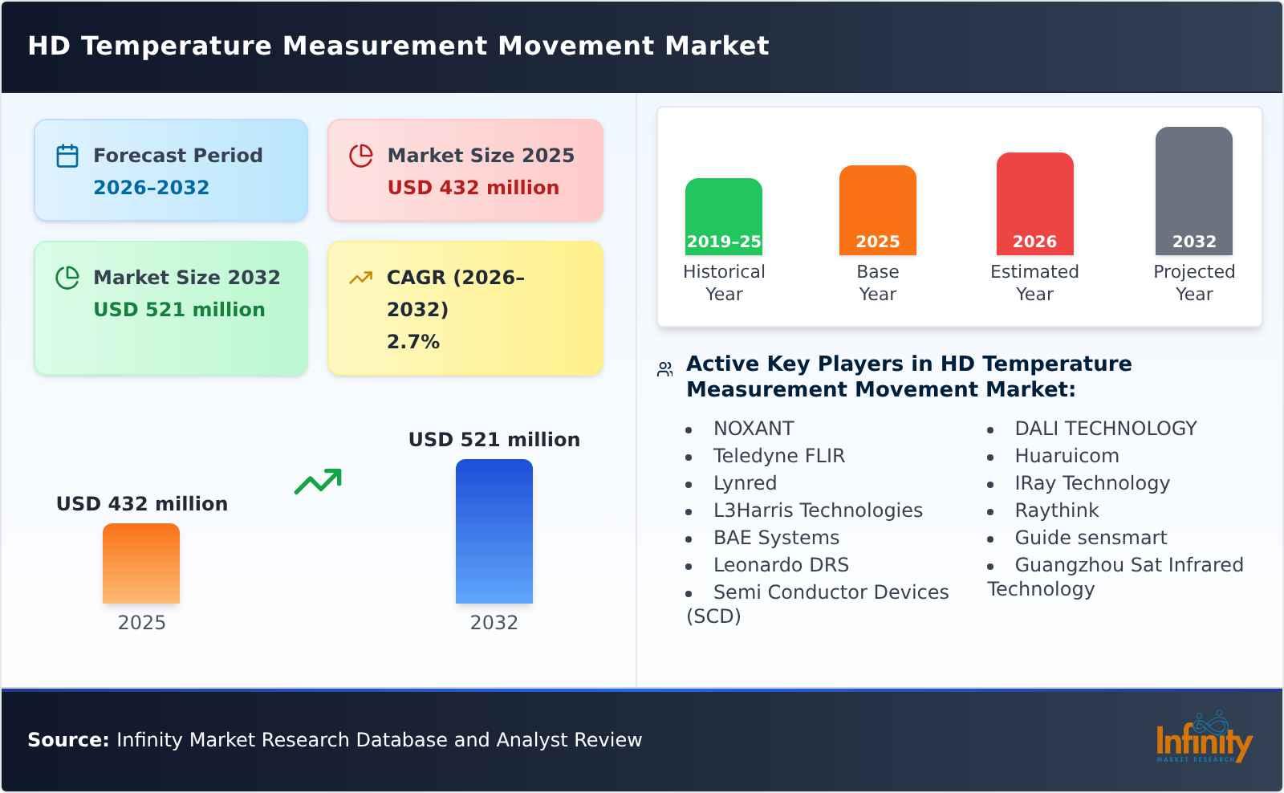This screenshot has width=1284, height=793.
Task: Toggle the orange Base Year bar labeled 2025
Action: (x=877, y=210)
